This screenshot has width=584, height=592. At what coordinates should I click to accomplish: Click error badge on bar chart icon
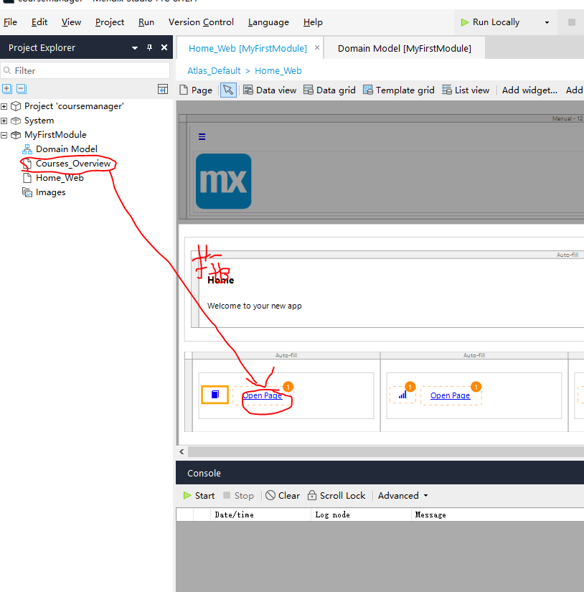pos(410,387)
